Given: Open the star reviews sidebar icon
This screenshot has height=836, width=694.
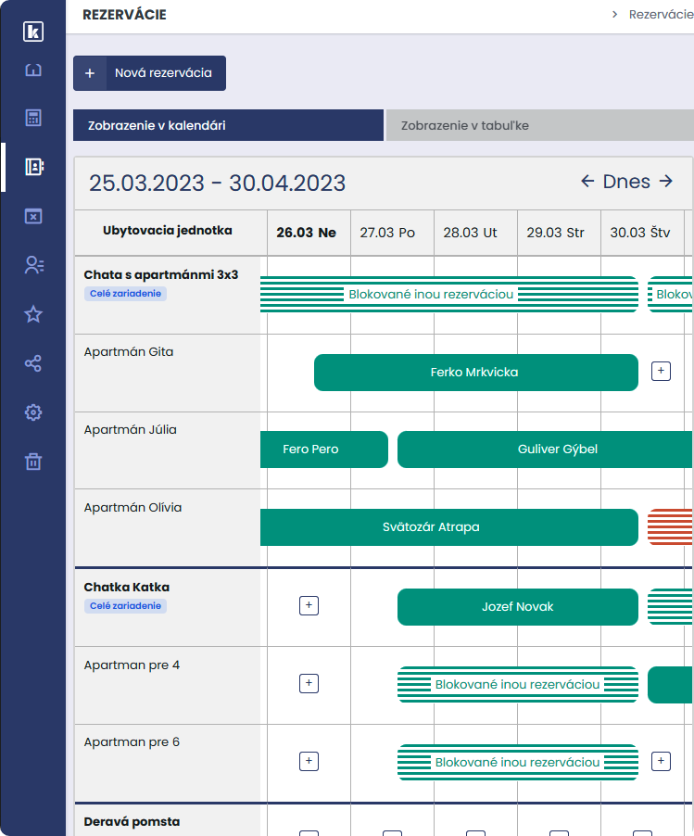Looking at the screenshot, I should click(x=33, y=314).
